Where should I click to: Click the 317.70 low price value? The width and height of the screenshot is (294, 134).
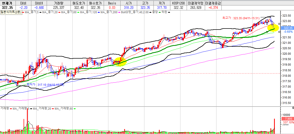pos(162,8)
